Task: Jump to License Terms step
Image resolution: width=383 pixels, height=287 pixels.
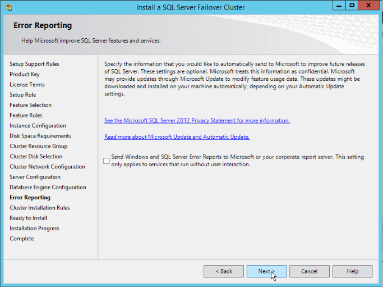Action: click(x=27, y=85)
